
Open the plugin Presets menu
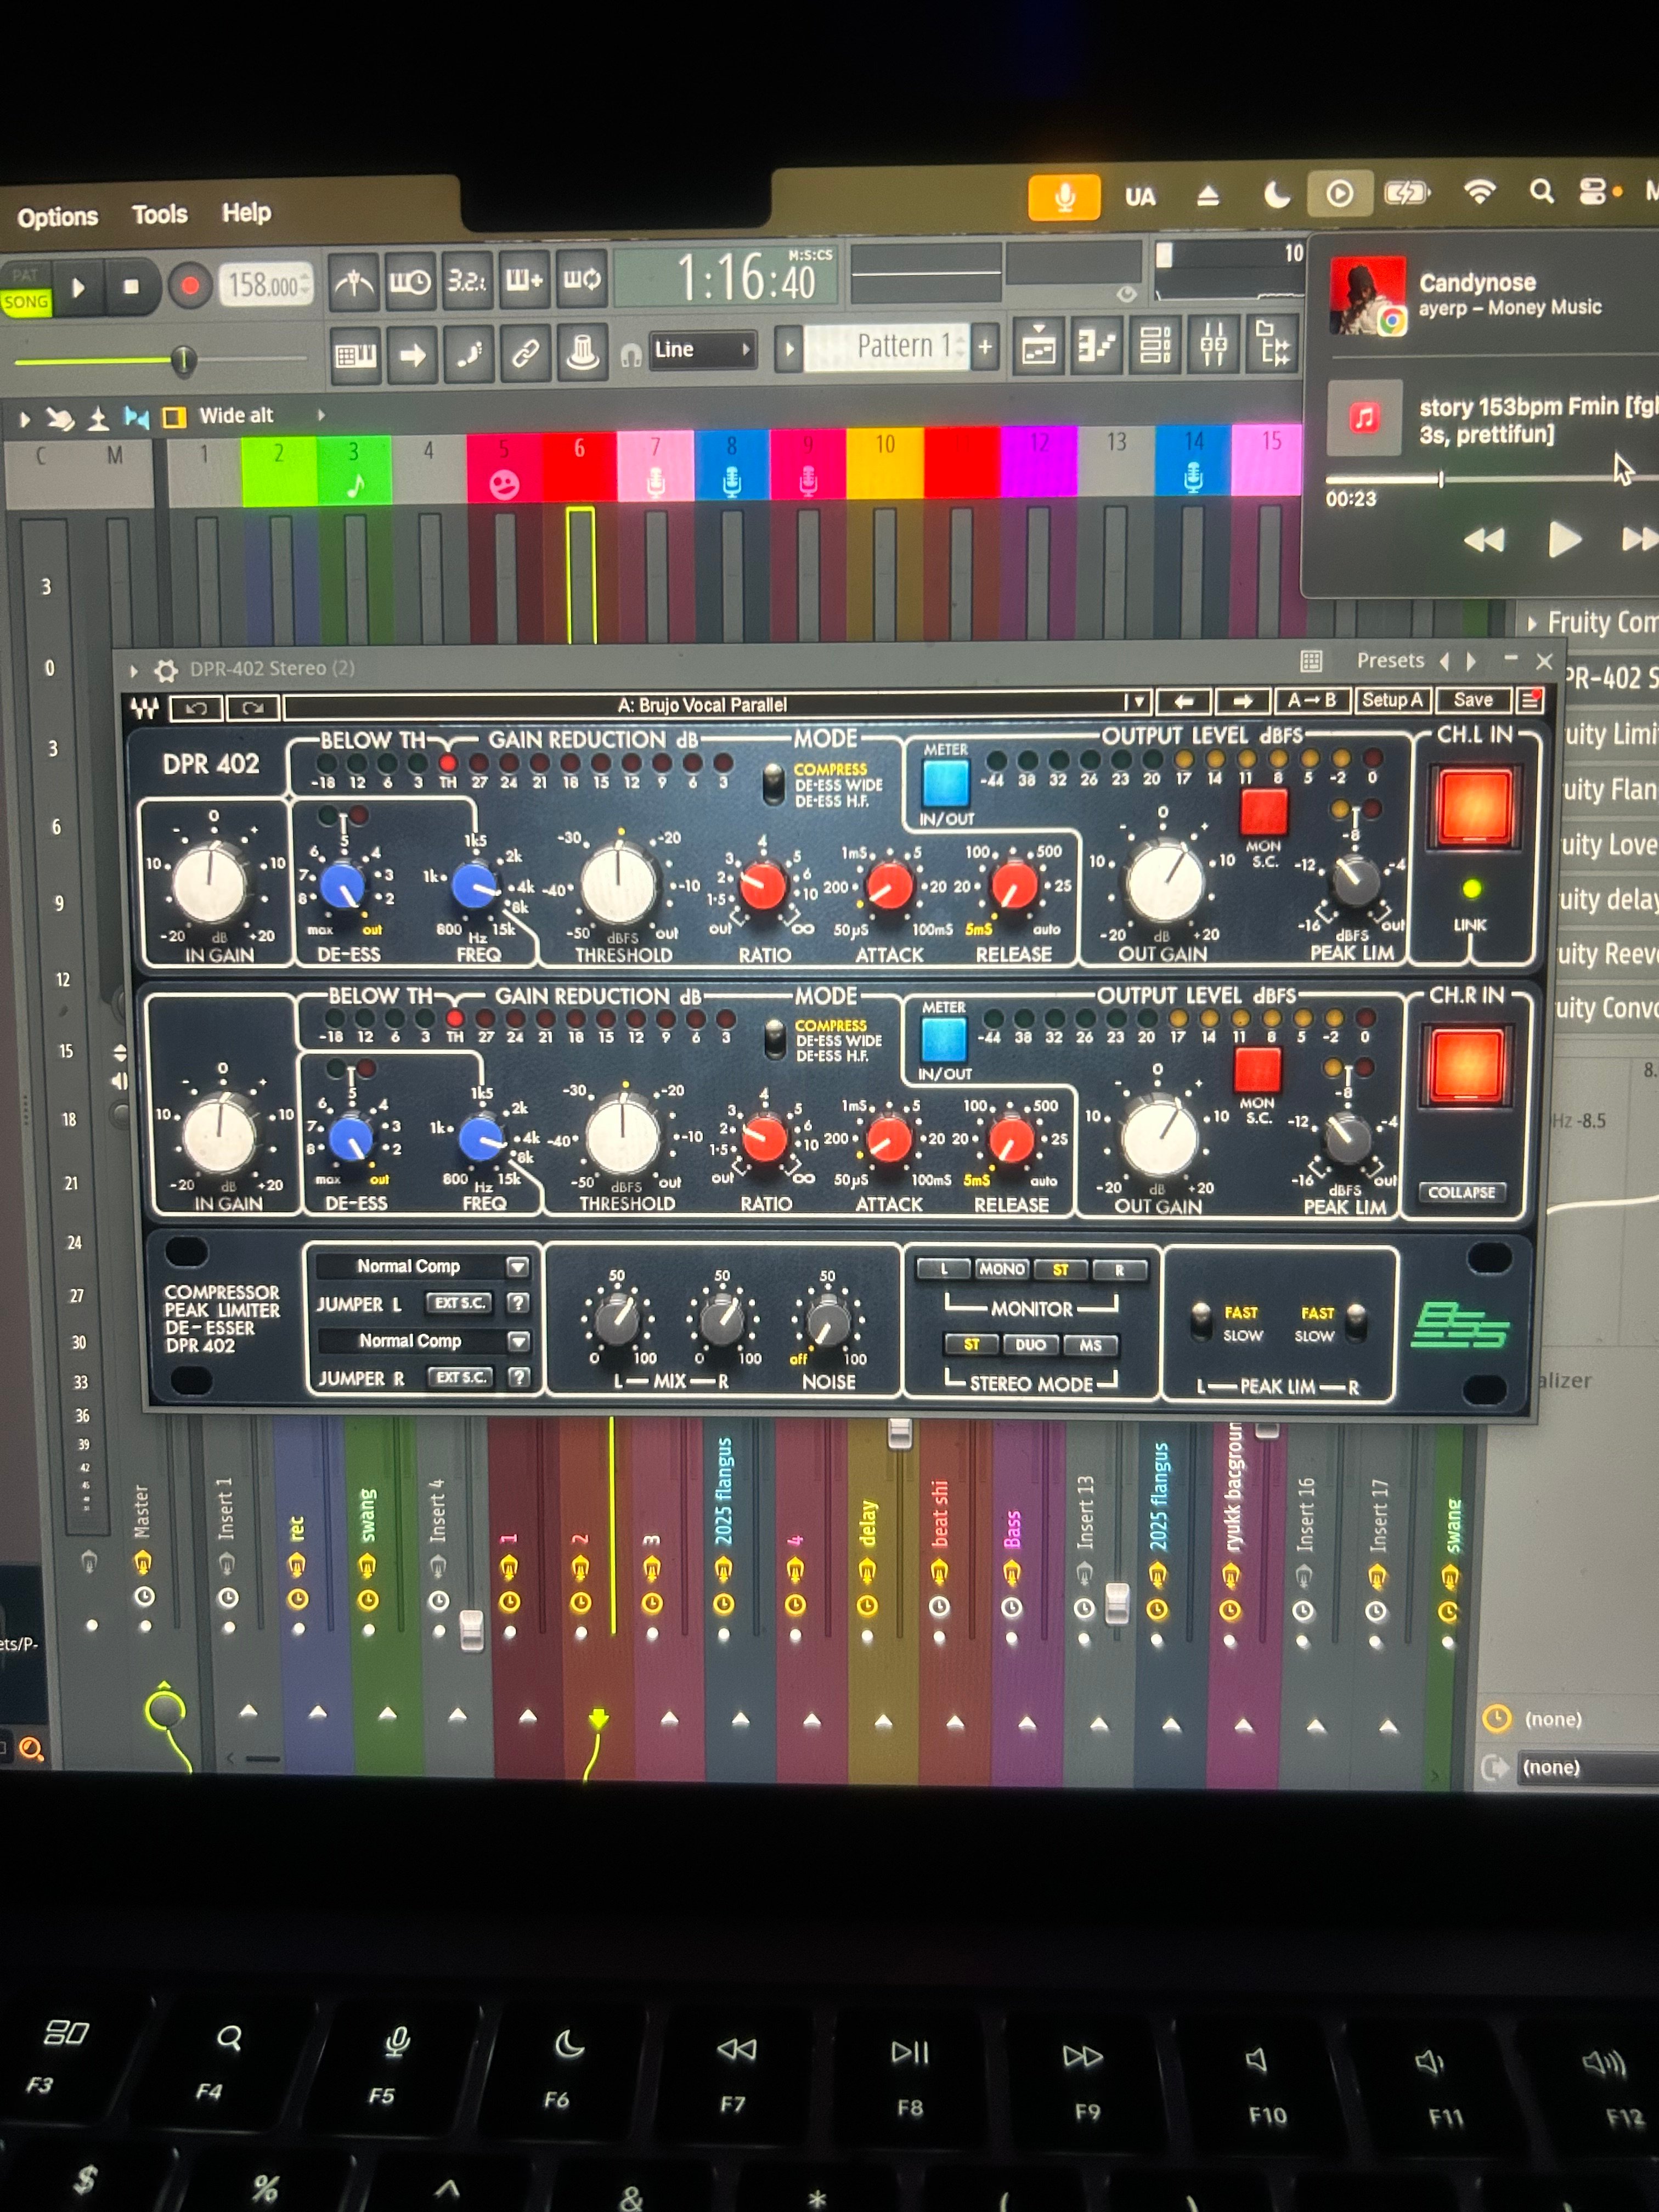tap(1390, 661)
